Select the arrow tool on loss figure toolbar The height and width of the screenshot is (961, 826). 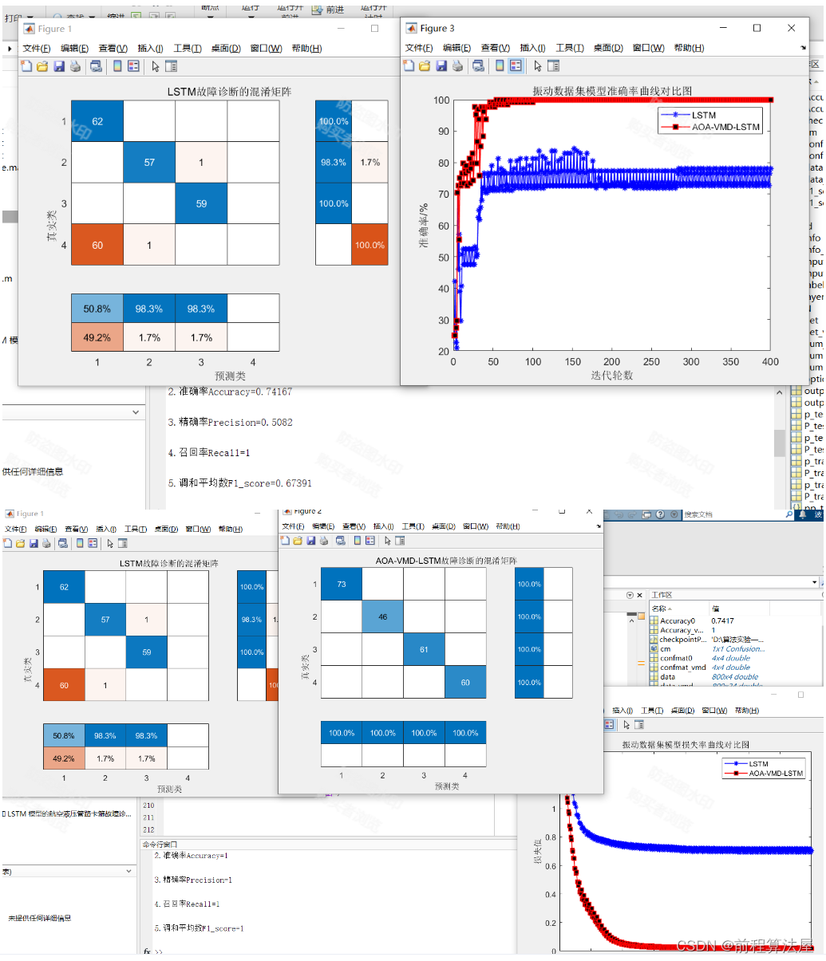click(626, 723)
